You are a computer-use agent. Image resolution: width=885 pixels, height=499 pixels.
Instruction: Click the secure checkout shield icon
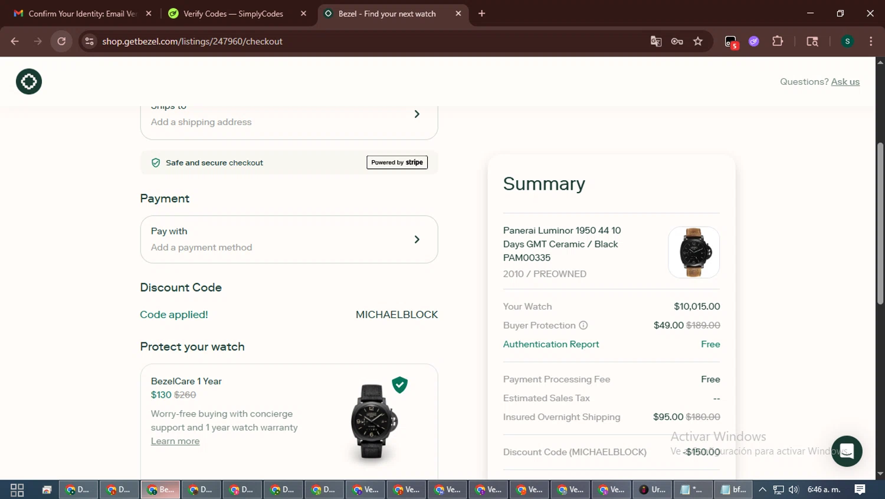[156, 163]
